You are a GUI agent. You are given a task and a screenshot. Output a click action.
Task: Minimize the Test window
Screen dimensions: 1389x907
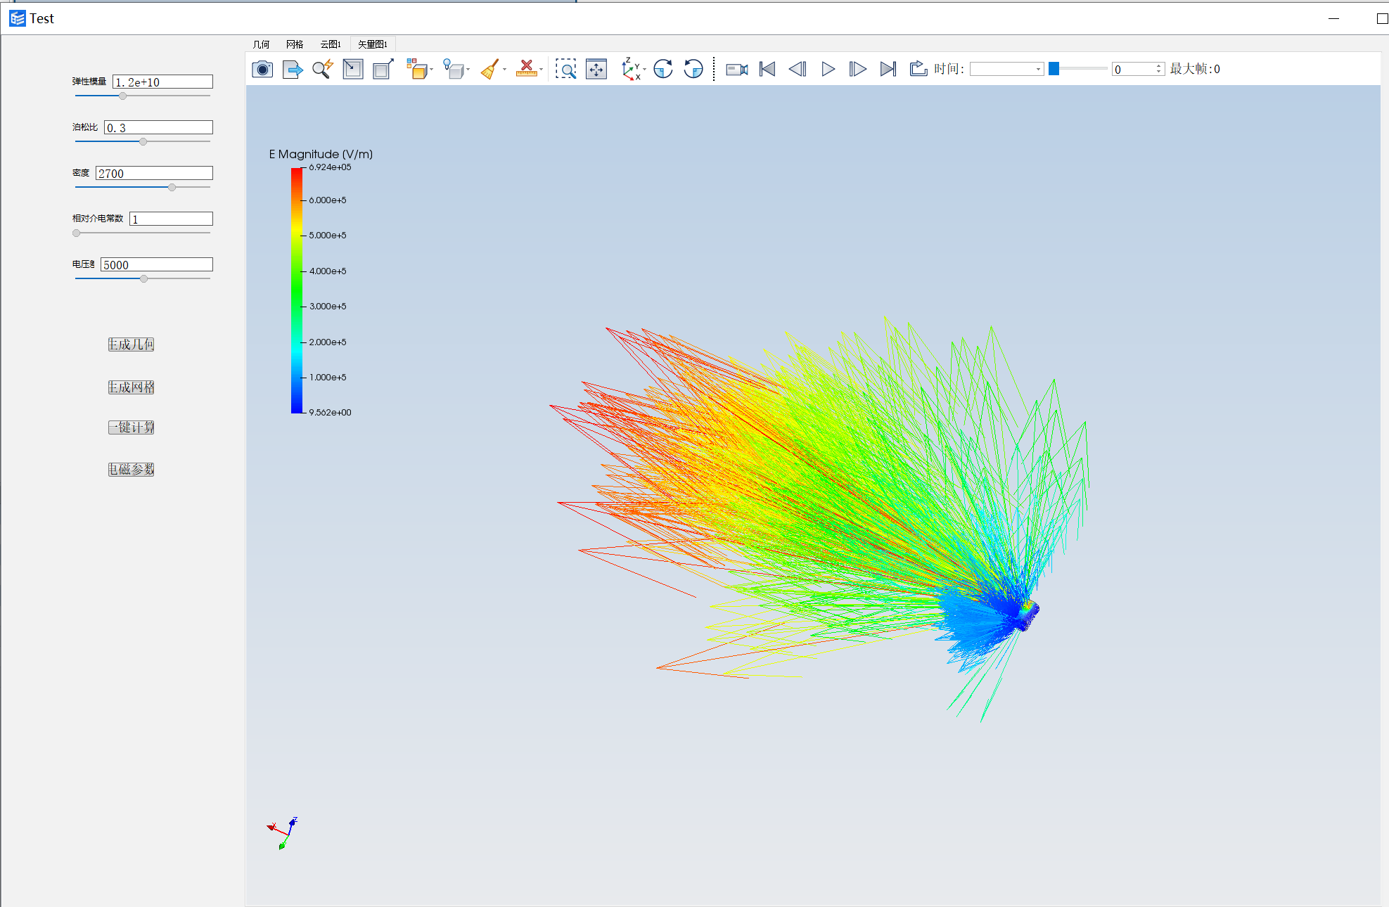(1333, 18)
